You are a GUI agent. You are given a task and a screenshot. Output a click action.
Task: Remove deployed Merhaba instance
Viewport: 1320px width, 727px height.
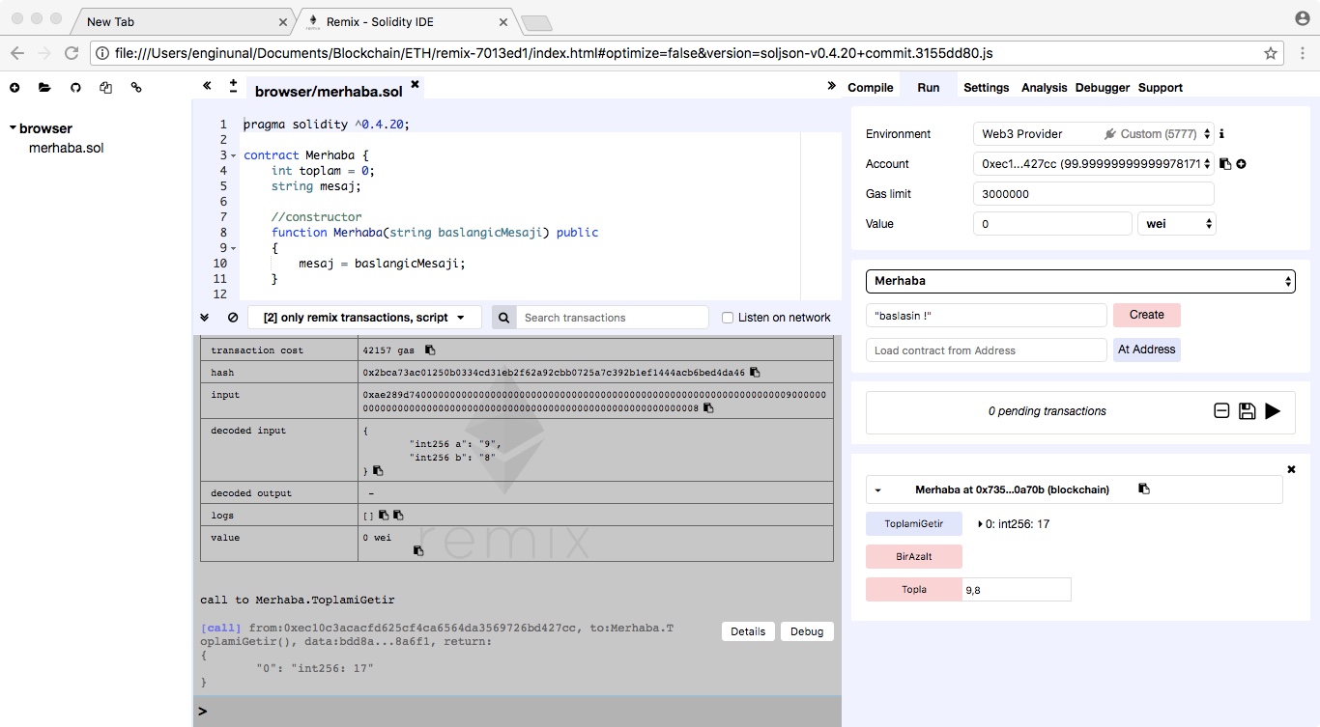(x=1291, y=469)
